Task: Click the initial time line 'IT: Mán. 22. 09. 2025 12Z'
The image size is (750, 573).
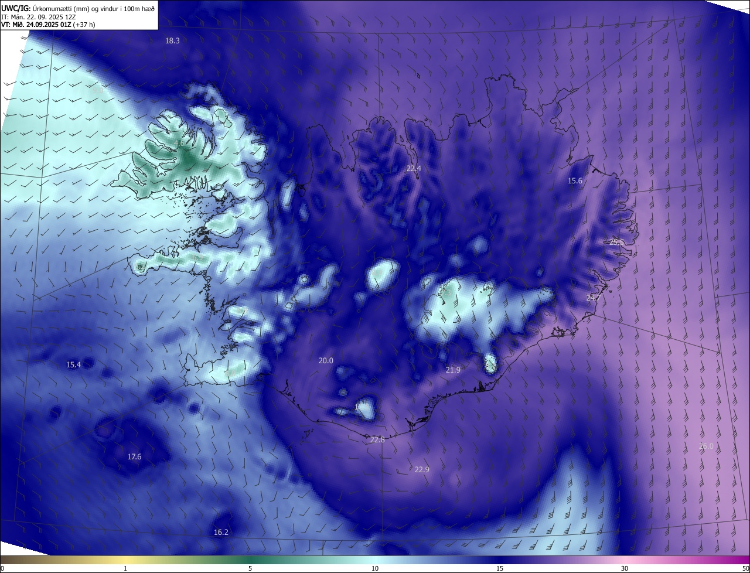Action: click(x=39, y=16)
